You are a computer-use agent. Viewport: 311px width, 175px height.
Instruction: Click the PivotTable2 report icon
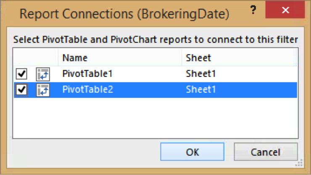(x=43, y=90)
